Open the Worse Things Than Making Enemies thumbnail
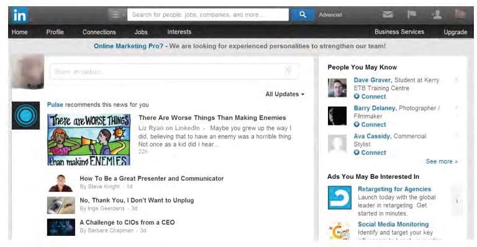Screen dimensions: 477x247 click(89, 140)
